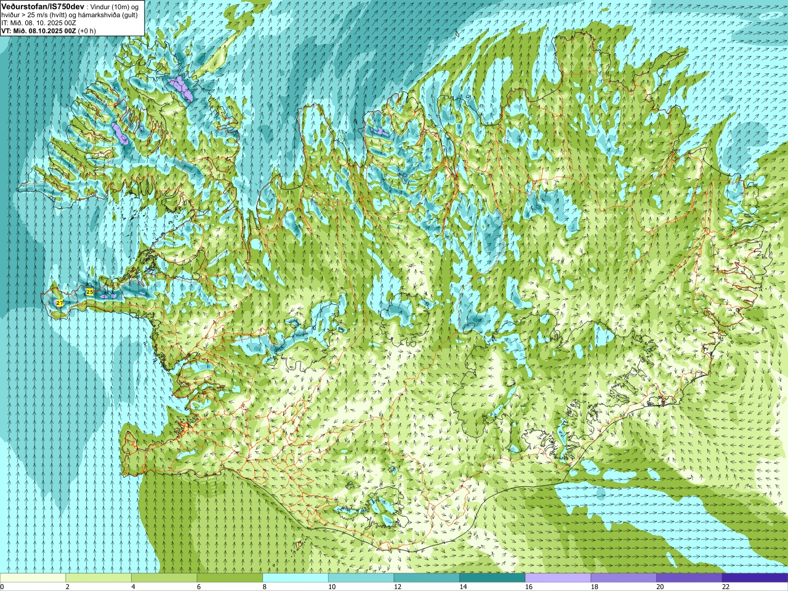The height and width of the screenshot is (591, 788).
Task: Select the 8–10 m/s light cyan legend swatch
Action: pyautogui.click(x=295, y=578)
